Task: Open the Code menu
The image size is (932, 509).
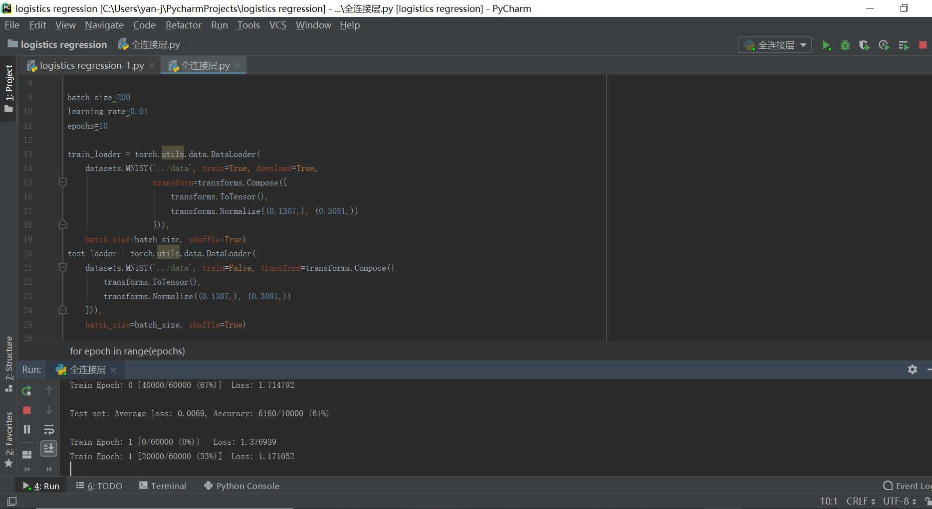Action: (144, 25)
